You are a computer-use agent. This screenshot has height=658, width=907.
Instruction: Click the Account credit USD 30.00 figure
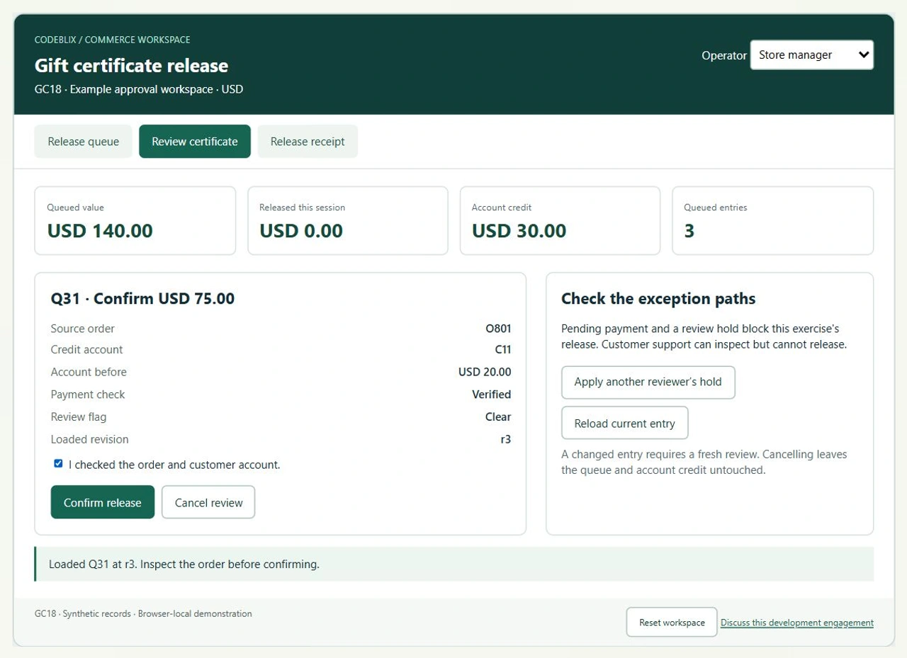(519, 231)
